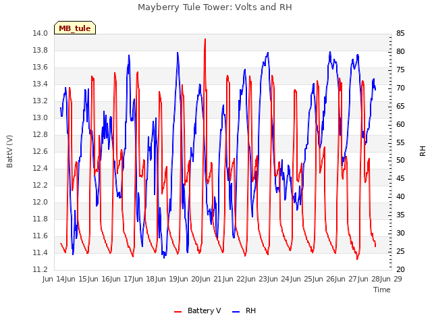432x324 pixels.
Task: Click the tallest red battery voltage peak
Action: (205, 40)
